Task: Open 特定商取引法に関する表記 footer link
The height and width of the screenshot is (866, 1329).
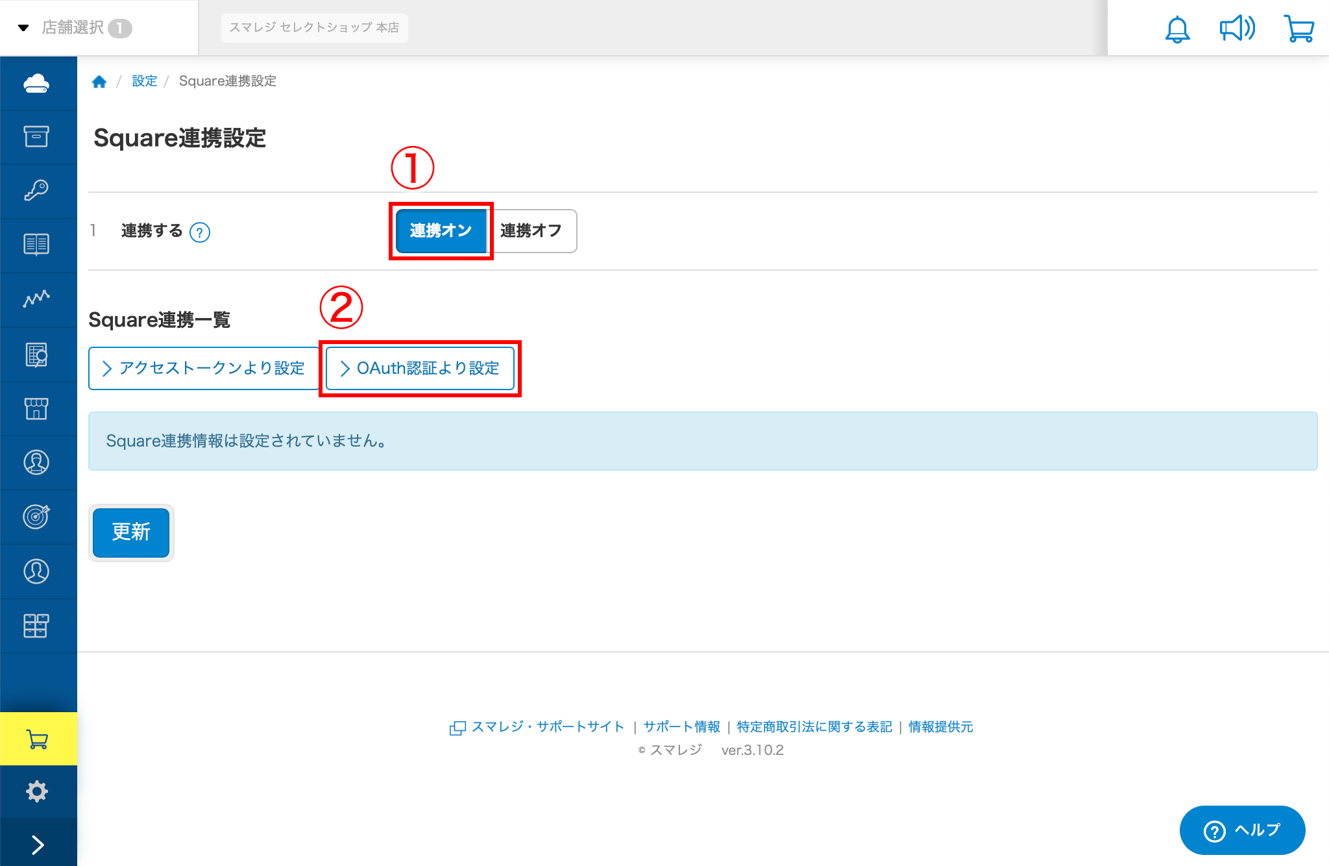Action: pos(814,727)
